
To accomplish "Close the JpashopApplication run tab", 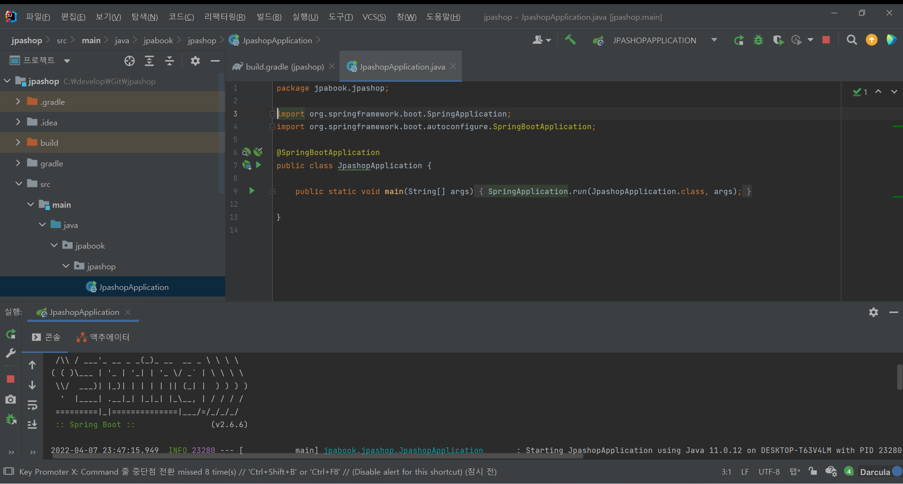I will 128,312.
